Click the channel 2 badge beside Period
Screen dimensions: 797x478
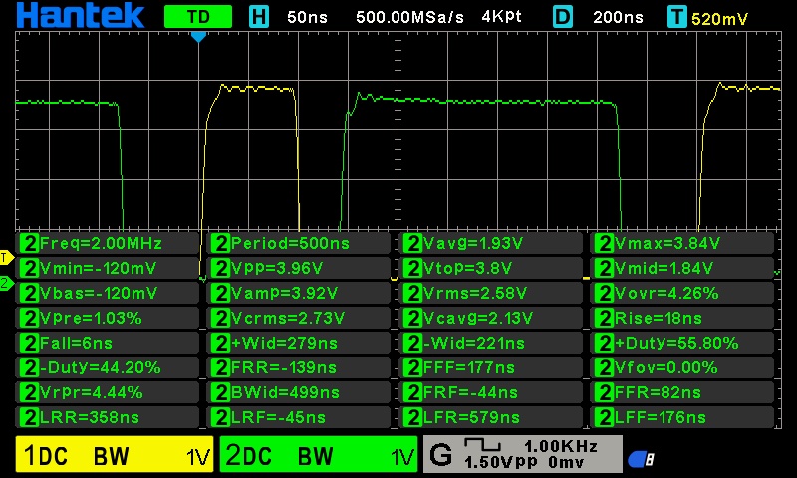click(220, 243)
